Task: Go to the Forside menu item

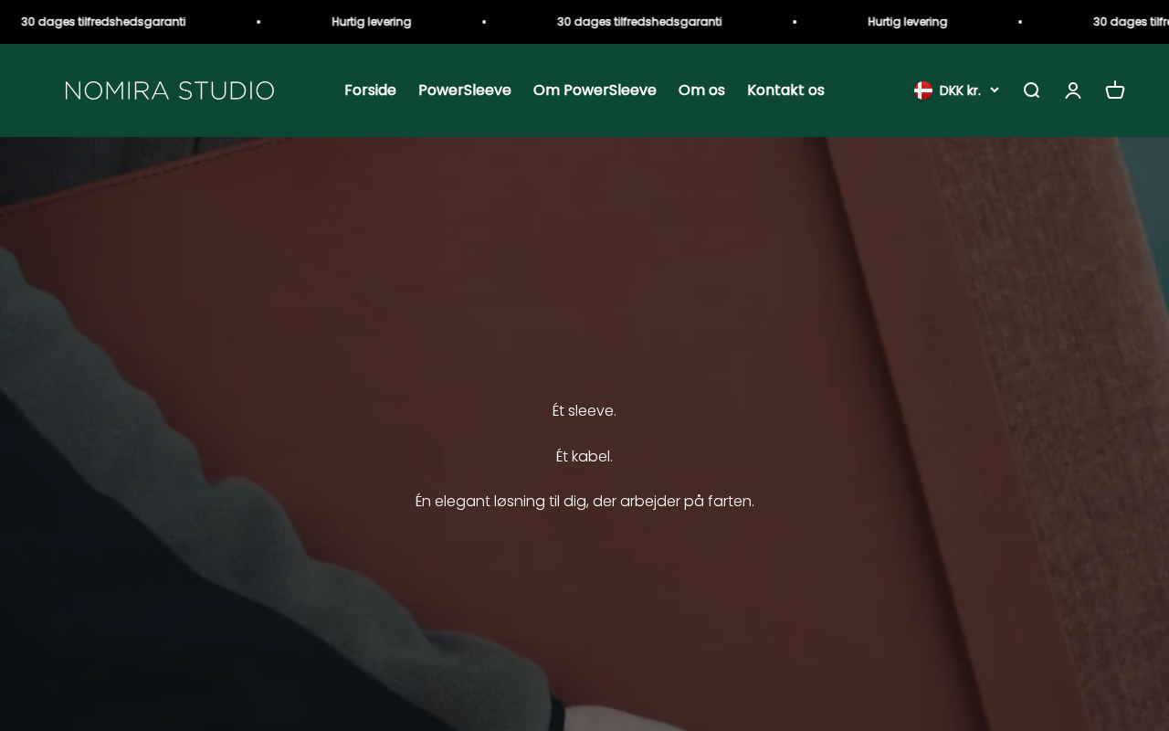Action: coord(370,90)
